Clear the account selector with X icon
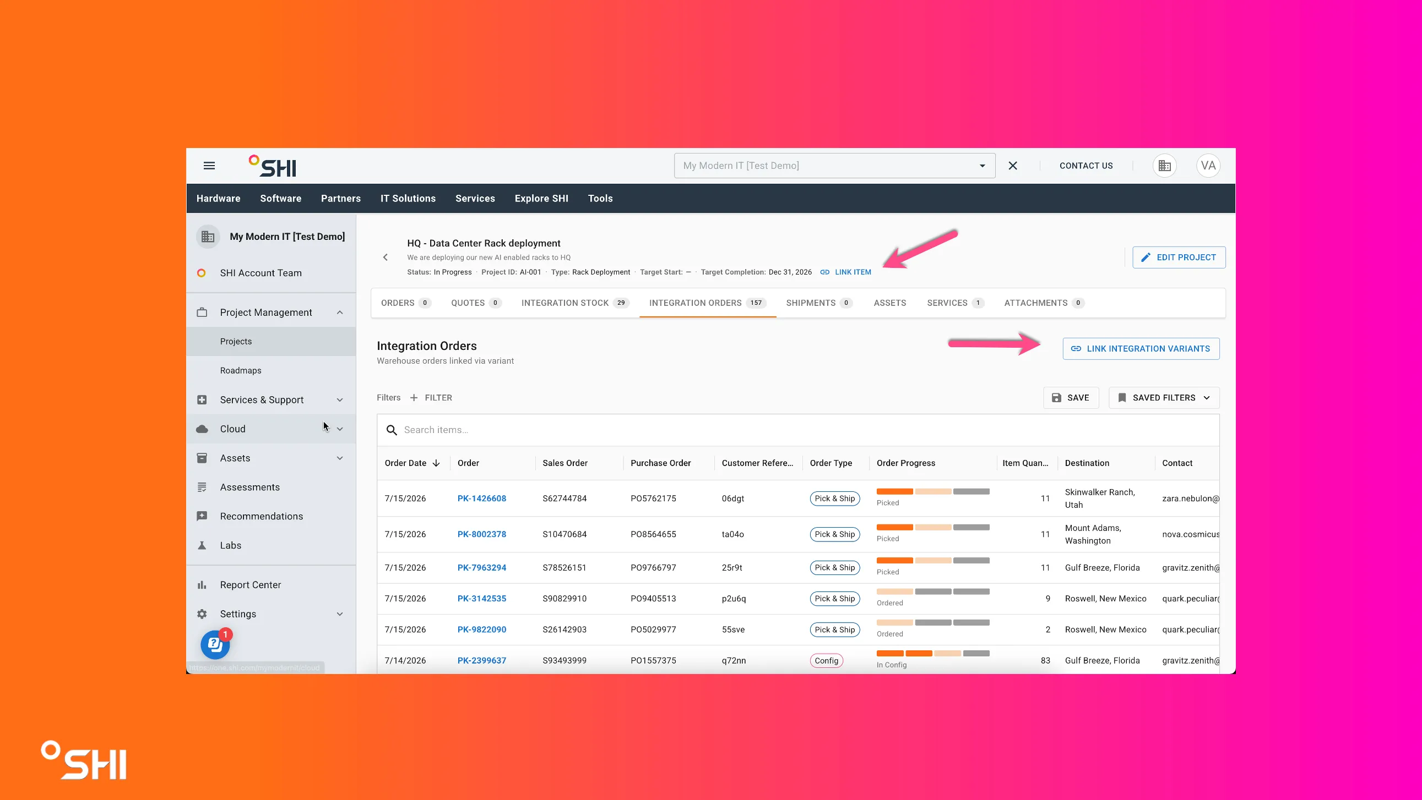Viewport: 1422px width, 800px height. [x=1012, y=166]
